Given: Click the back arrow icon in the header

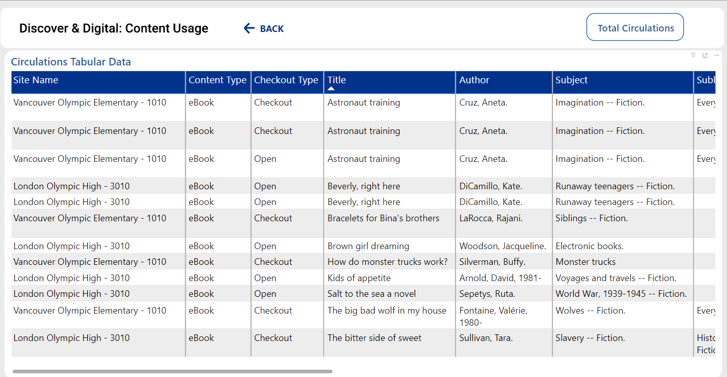Looking at the screenshot, I should point(249,28).
